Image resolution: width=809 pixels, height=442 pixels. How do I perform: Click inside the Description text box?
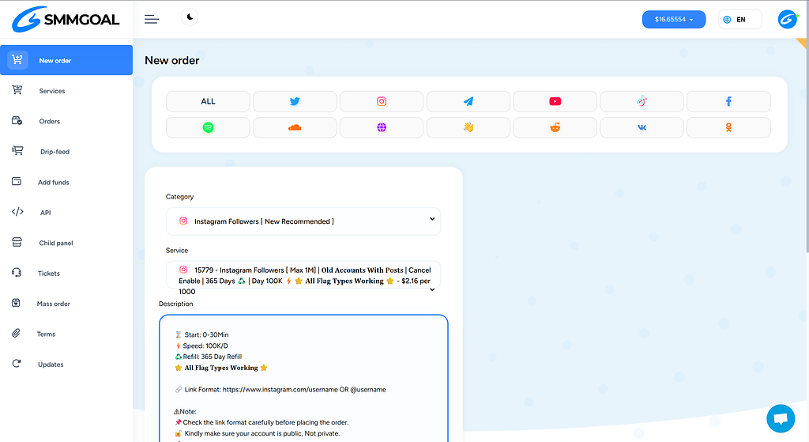click(x=303, y=378)
